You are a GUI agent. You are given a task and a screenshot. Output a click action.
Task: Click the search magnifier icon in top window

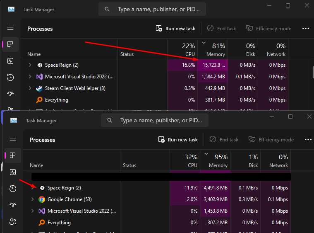click(x=107, y=9)
